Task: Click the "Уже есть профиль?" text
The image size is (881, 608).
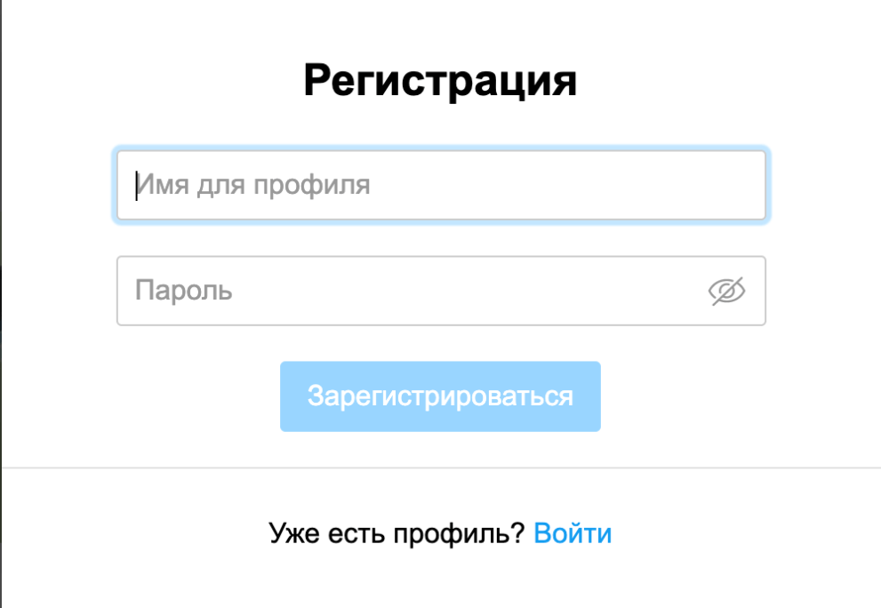Action: [396, 533]
